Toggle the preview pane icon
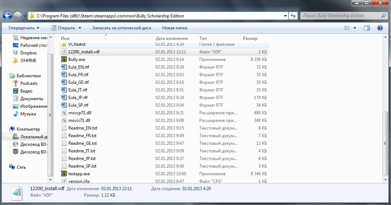This screenshot has height=205, width=391. coord(367,28)
